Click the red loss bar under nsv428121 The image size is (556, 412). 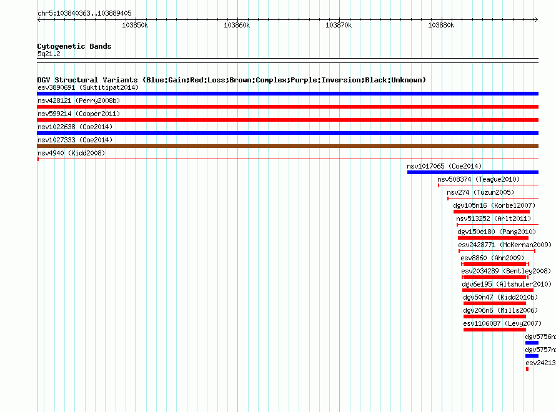287,107
